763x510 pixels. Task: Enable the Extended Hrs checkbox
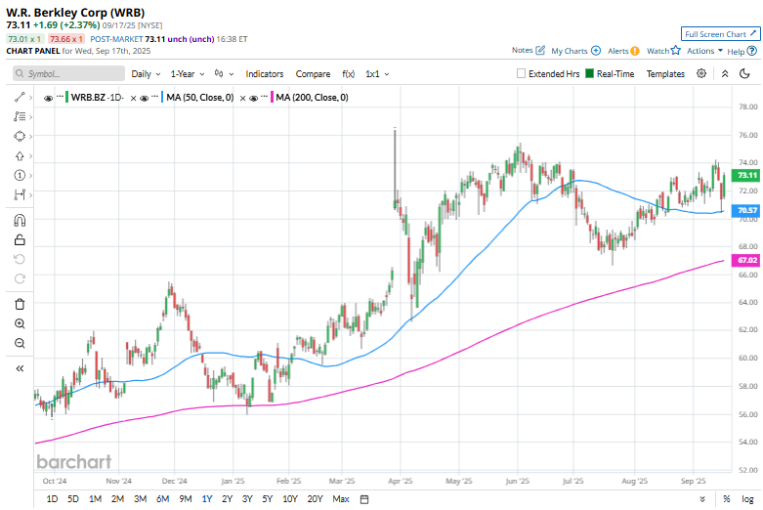(x=521, y=73)
